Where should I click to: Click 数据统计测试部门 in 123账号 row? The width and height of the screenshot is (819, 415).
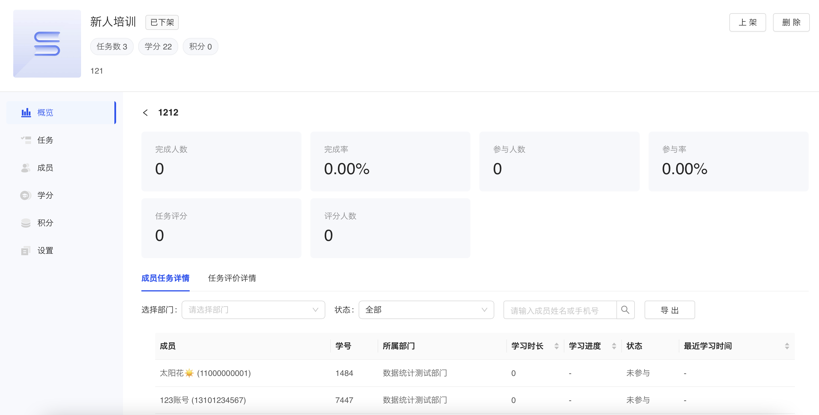pyautogui.click(x=415, y=400)
